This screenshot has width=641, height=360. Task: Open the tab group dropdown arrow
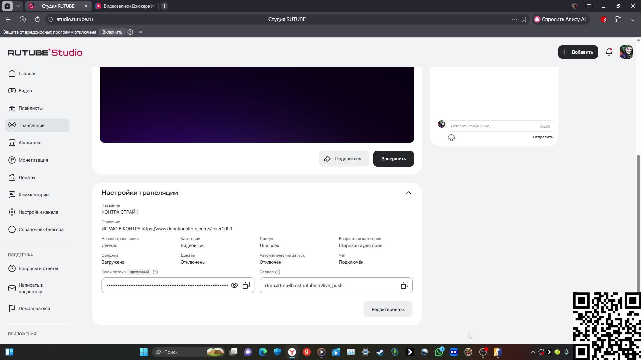(18, 6)
